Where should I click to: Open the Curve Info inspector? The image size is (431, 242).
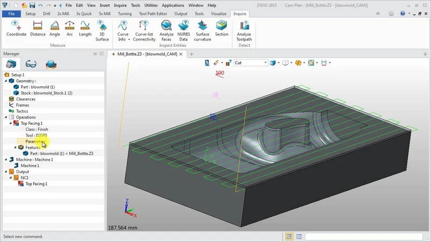[x=123, y=31]
